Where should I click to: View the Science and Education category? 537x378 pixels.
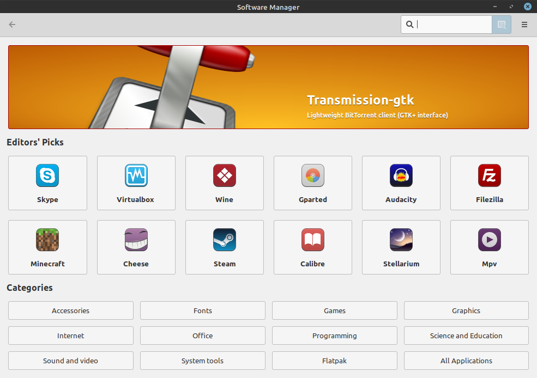click(466, 336)
